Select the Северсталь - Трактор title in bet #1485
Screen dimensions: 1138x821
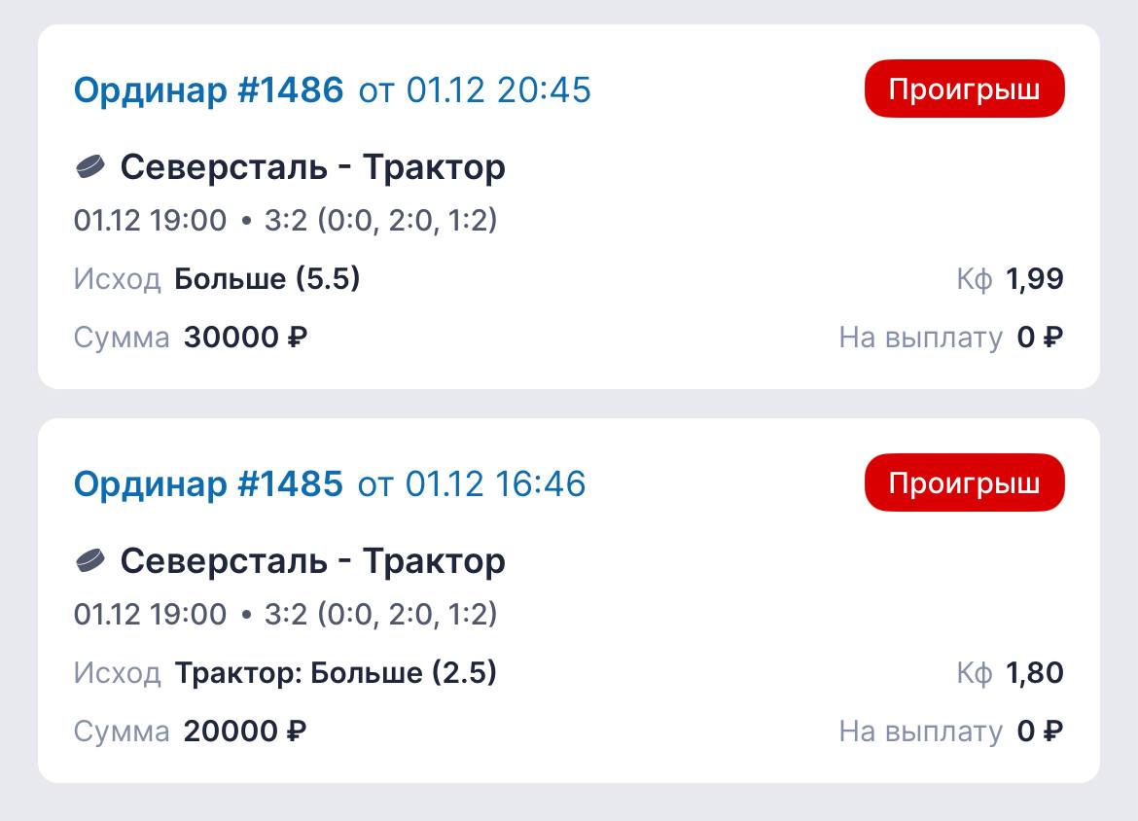click(x=312, y=560)
